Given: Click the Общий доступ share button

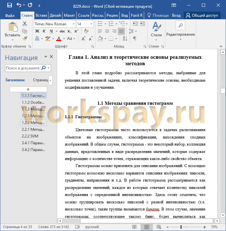Looking at the screenshot, I should coord(202,15).
